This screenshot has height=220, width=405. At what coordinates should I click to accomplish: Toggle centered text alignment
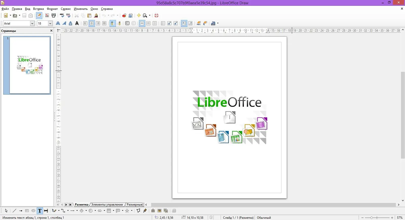coord(92,23)
